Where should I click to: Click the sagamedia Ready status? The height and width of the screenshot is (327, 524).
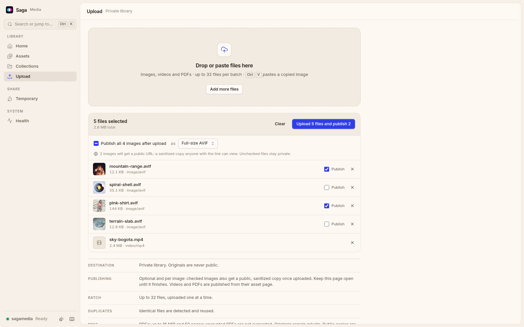27,319
